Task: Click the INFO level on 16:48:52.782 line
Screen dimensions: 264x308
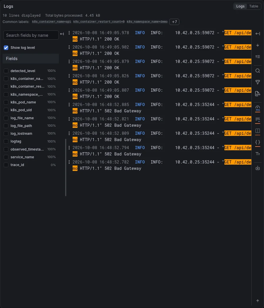Action: 140,162
